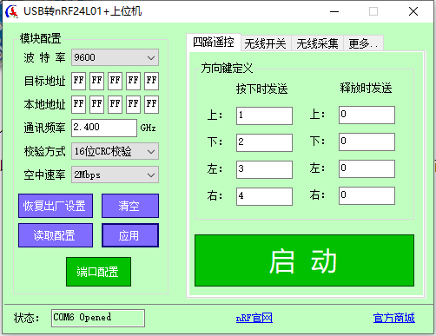436x336 pixels.
Task: Open the 空中速率 2Mbps dropdown
Action: [x=115, y=175]
